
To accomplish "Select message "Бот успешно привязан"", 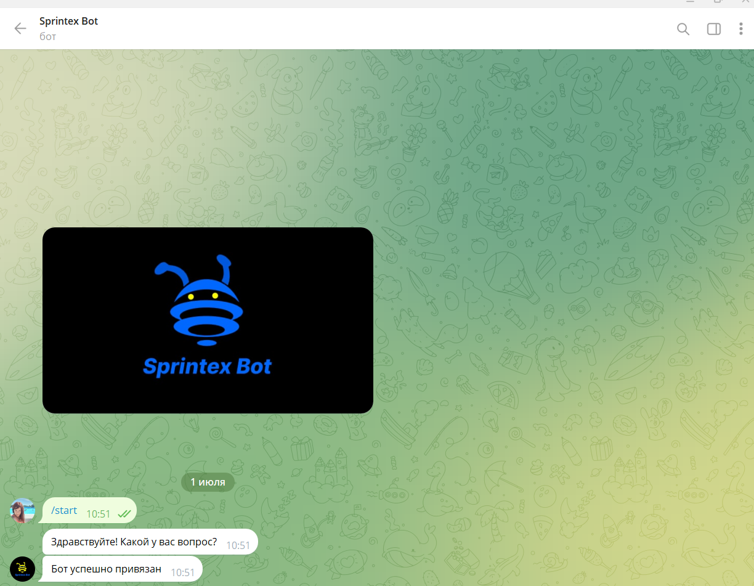I will click(123, 569).
